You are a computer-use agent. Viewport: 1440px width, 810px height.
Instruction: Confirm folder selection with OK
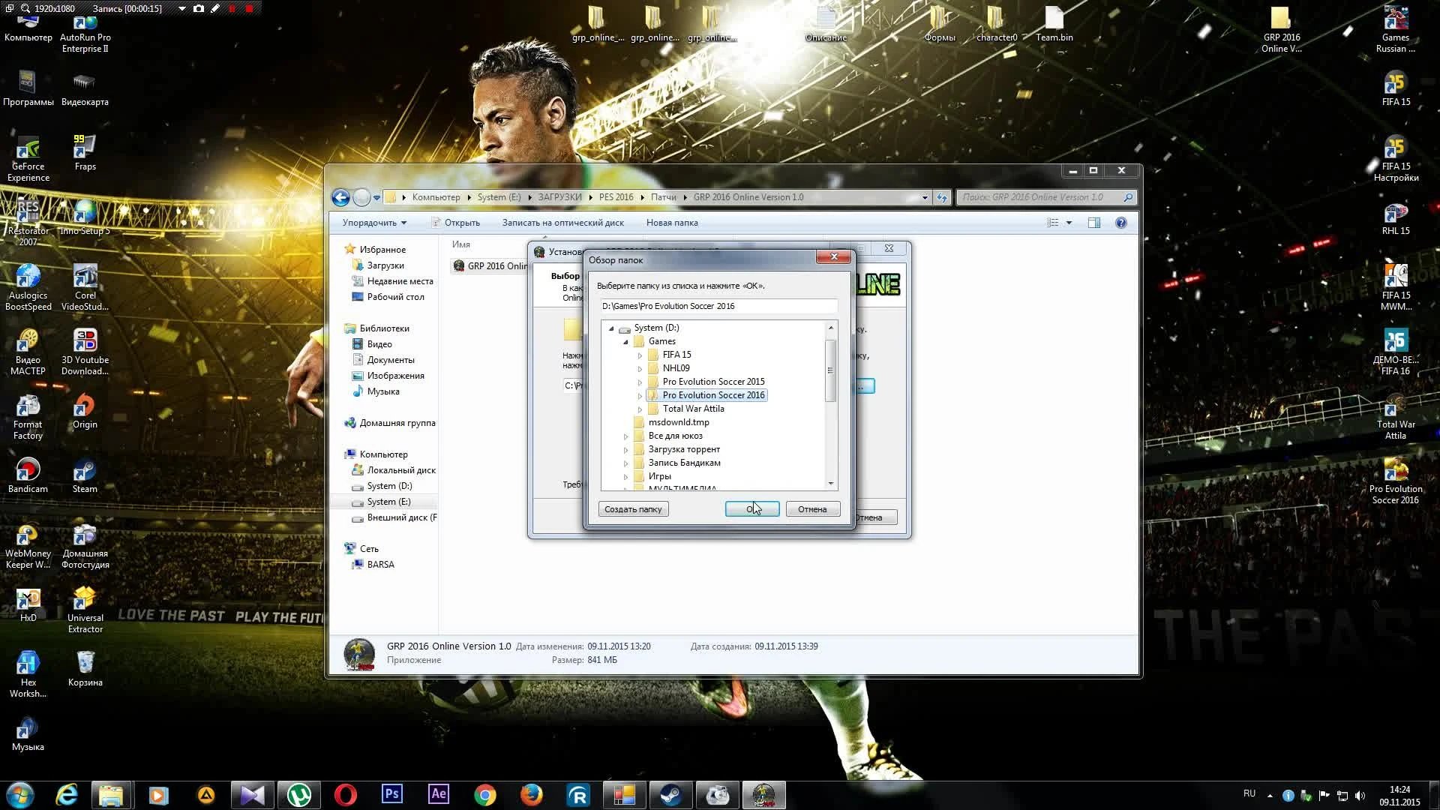752,509
